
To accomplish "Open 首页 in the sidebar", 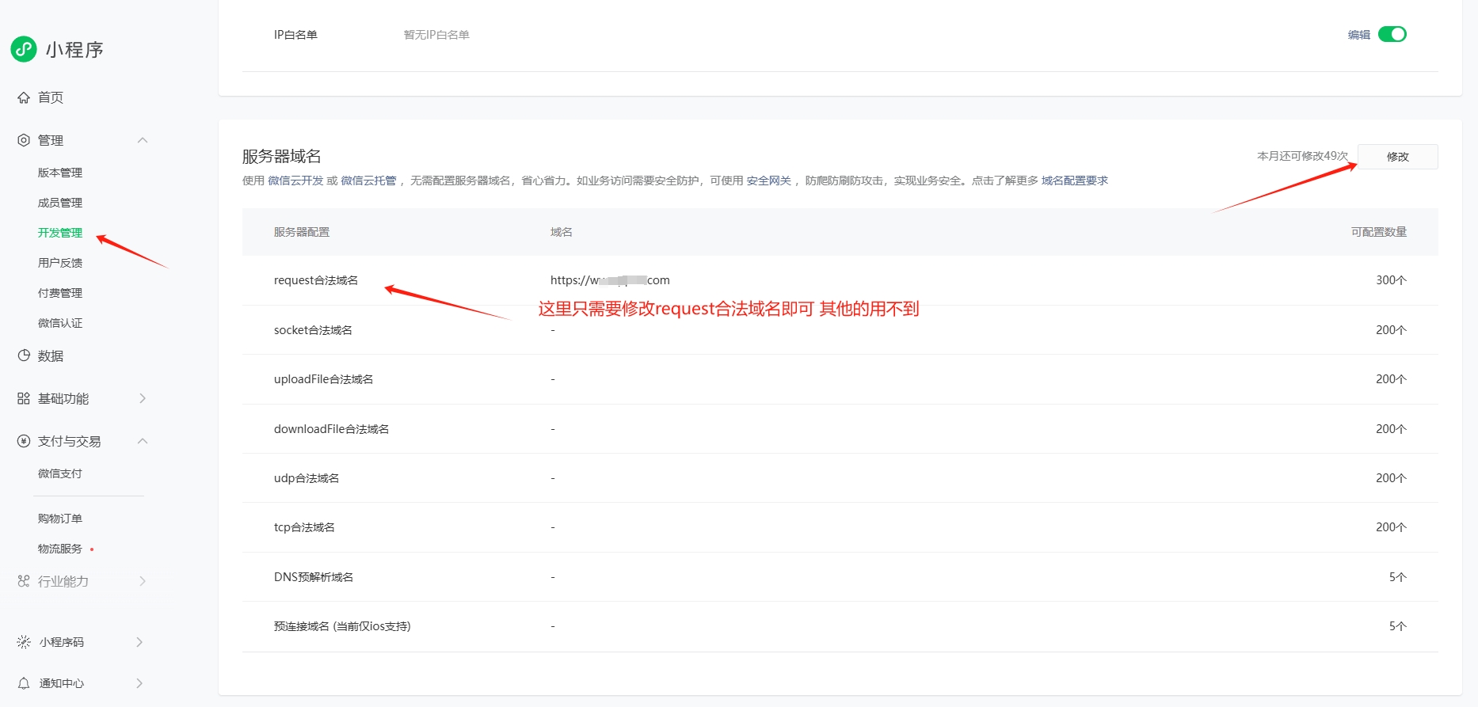I will coord(51,97).
